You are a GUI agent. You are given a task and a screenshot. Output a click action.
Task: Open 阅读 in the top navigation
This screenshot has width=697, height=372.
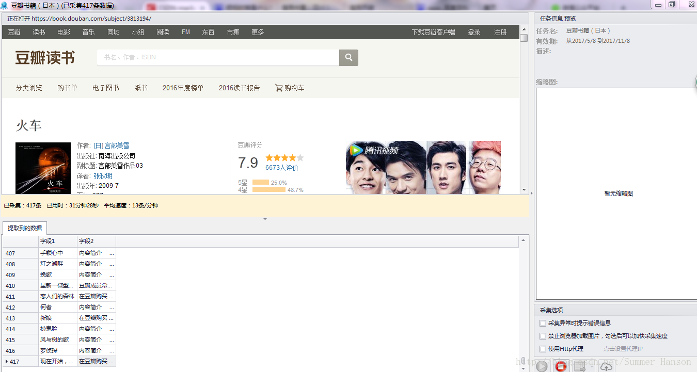point(163,32)
